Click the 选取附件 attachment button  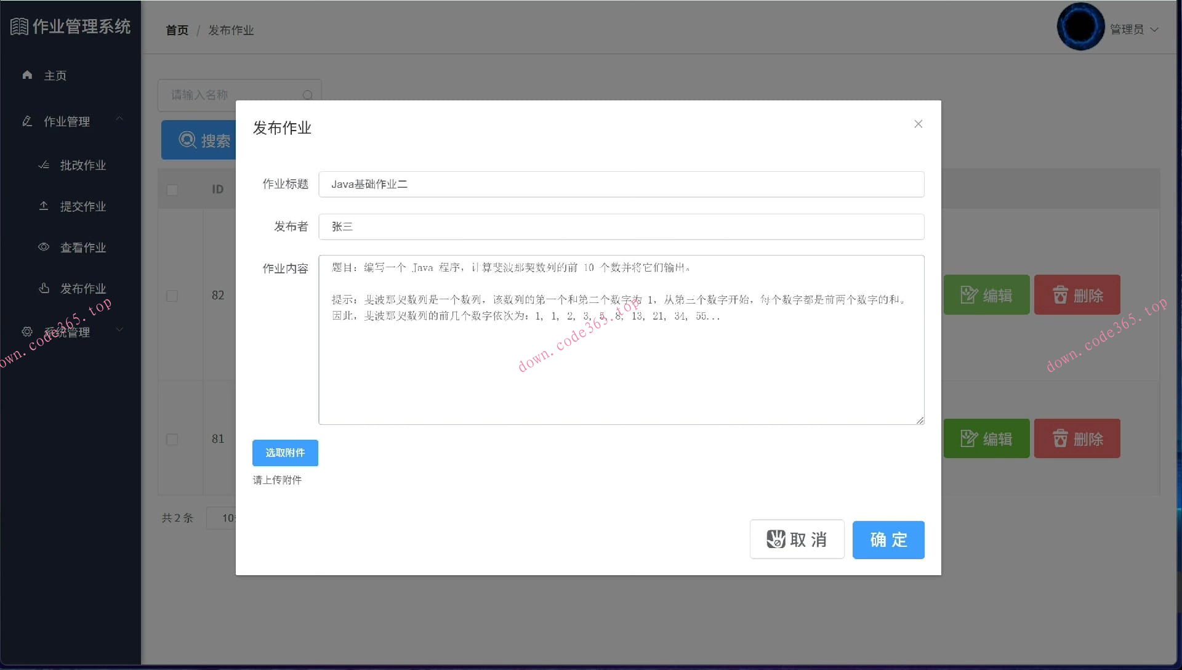pos(285,453)
